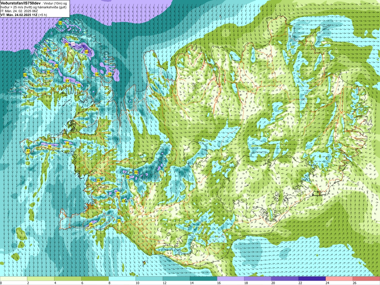Image resolution: width=380 pixels, height=285 pixels.
Task: Click the legend scale number 8
Action: click(109, 283)
